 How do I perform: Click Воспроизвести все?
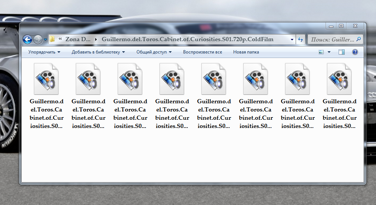pyautogui.click(x=202, y=52)
